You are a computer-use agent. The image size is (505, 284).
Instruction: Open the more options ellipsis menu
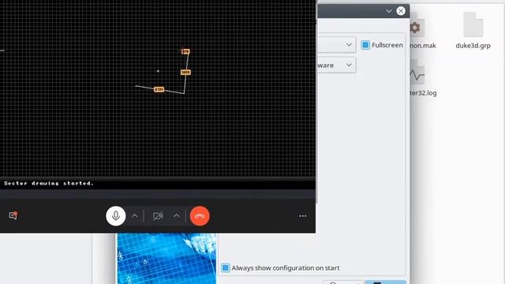303,216
